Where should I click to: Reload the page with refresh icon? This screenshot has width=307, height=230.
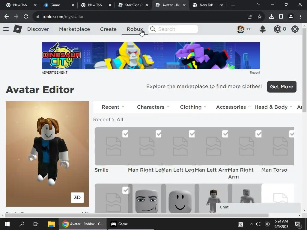tap(26, 17)
